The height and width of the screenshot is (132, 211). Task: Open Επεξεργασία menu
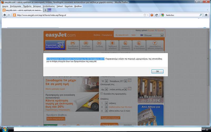pos(16,6)
